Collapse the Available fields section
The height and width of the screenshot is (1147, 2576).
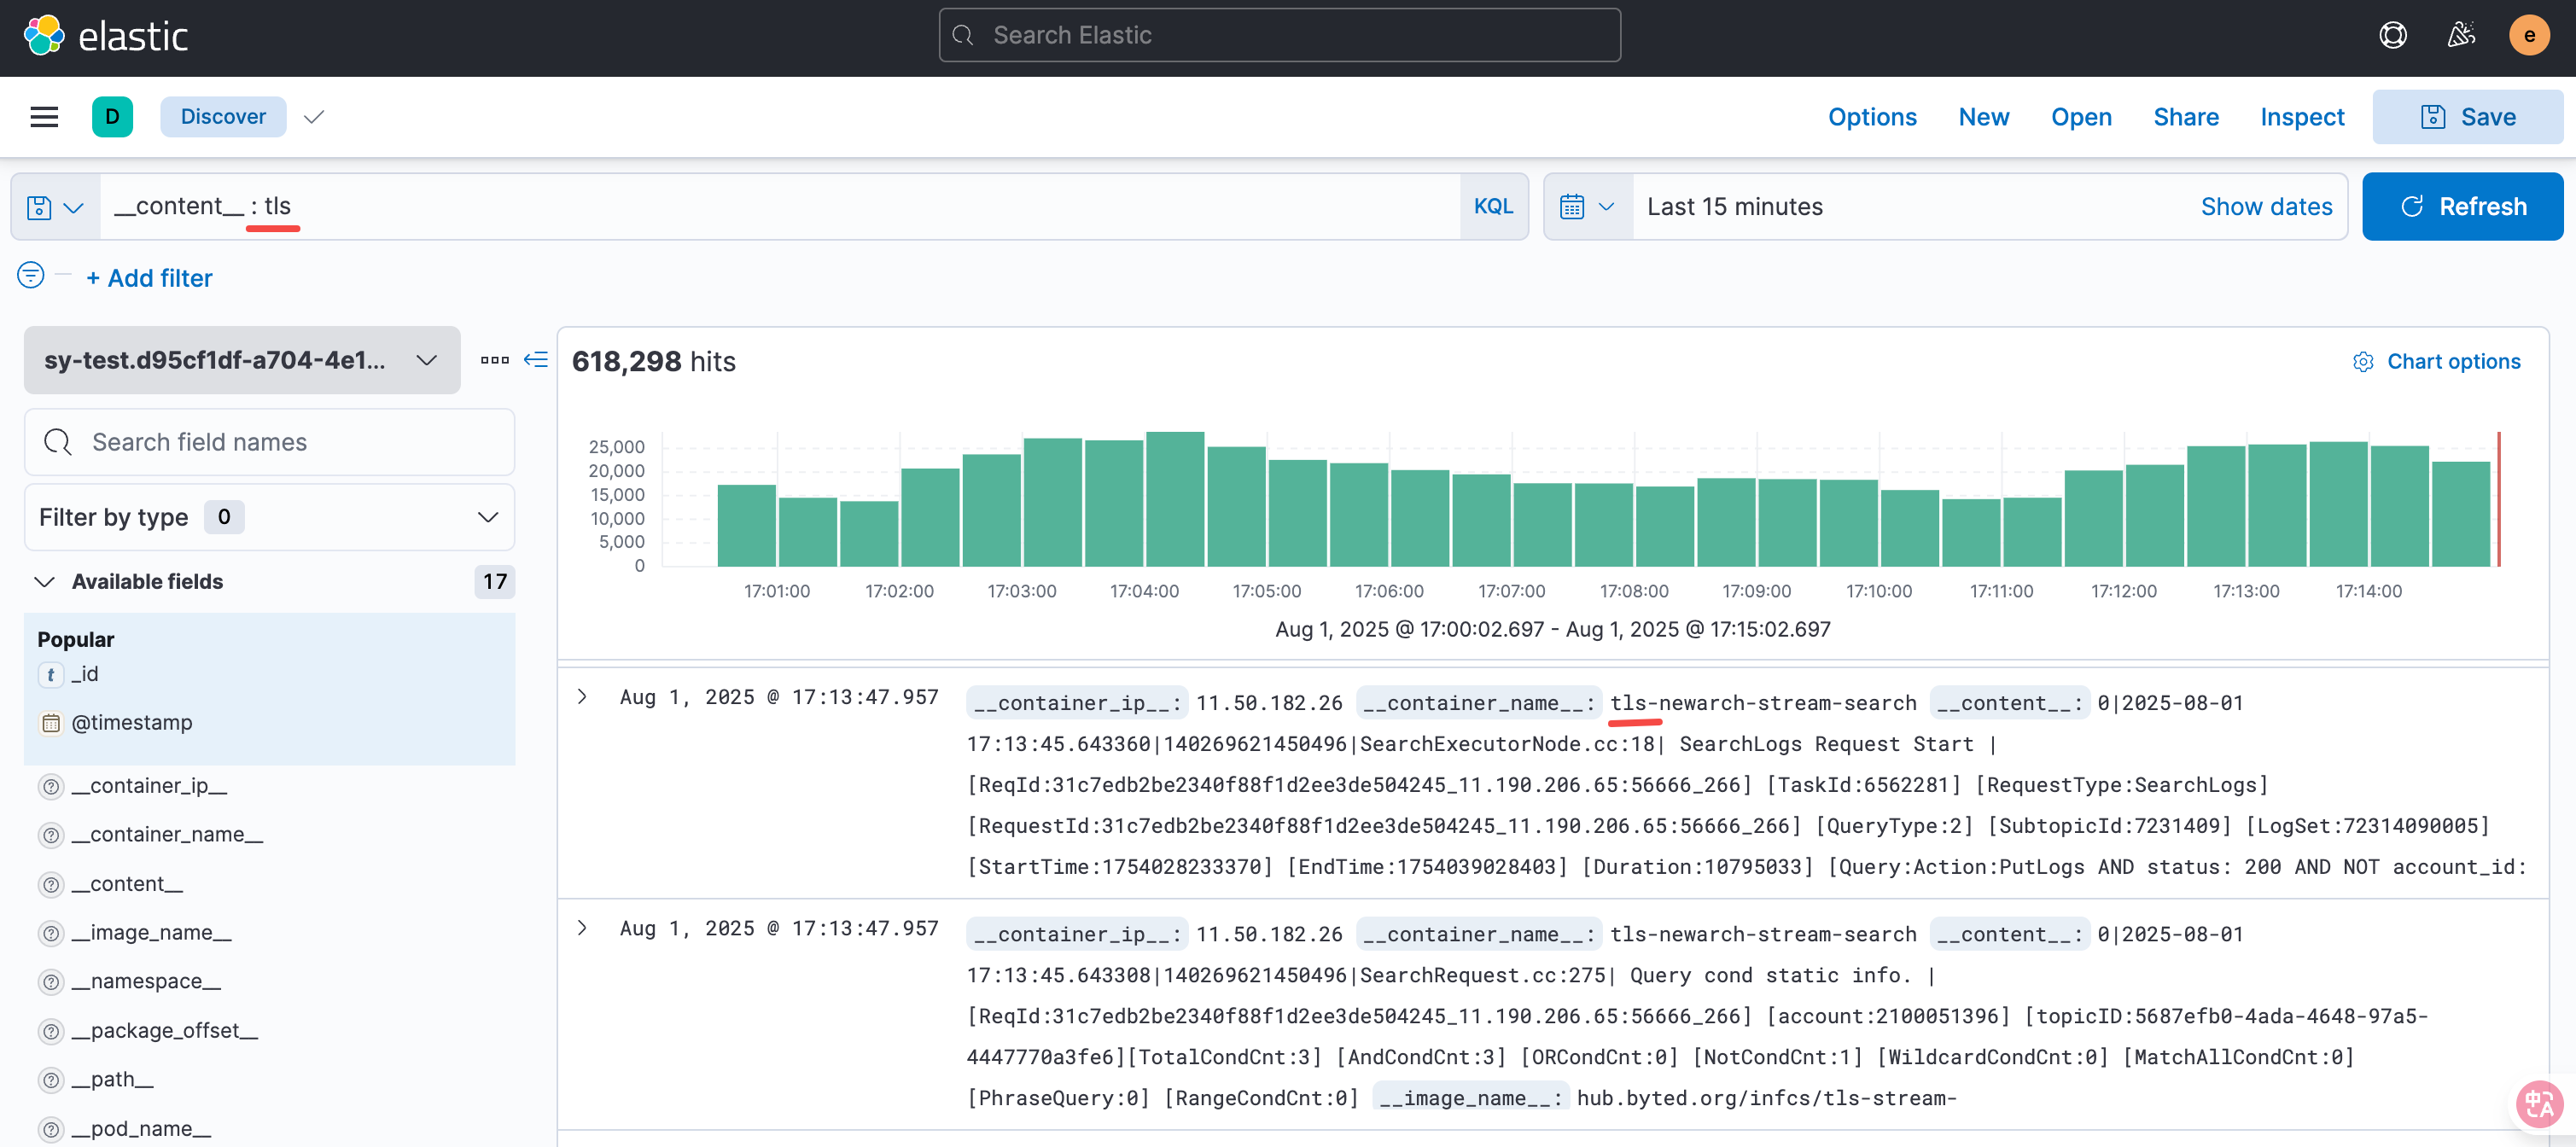click(45, 582)
